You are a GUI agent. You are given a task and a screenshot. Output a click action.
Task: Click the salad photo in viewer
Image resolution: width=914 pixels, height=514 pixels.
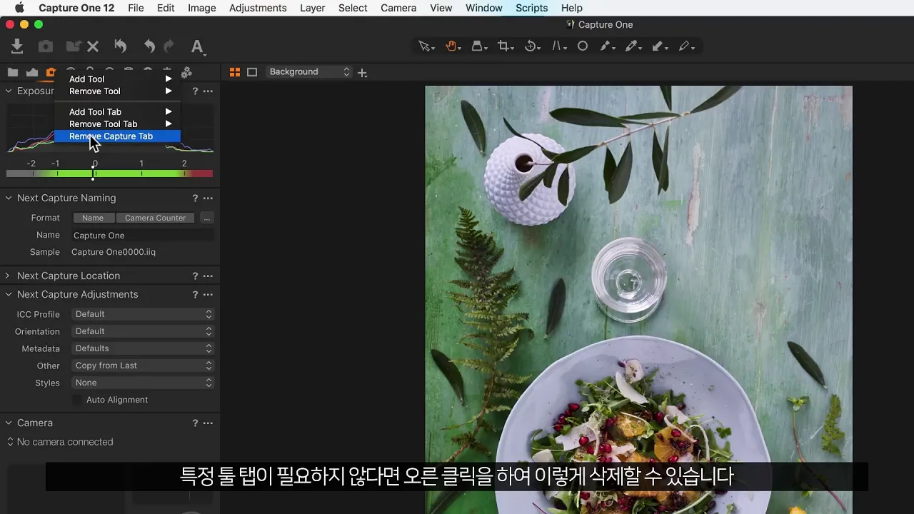pyautogui.click(x=638, y=300)
